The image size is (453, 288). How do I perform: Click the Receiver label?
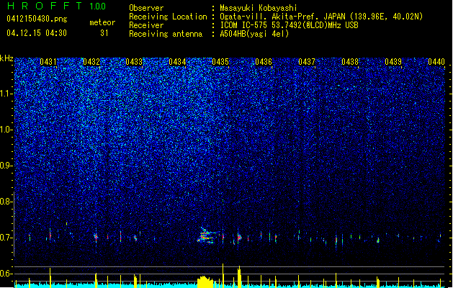[146, 25]
